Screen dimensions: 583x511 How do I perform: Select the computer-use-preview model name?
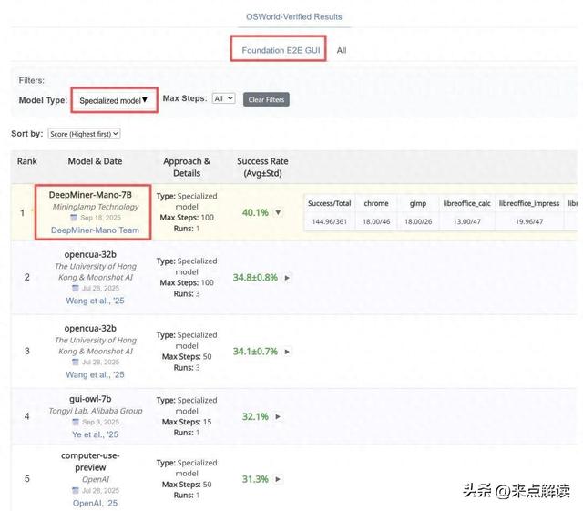[90, 461]
